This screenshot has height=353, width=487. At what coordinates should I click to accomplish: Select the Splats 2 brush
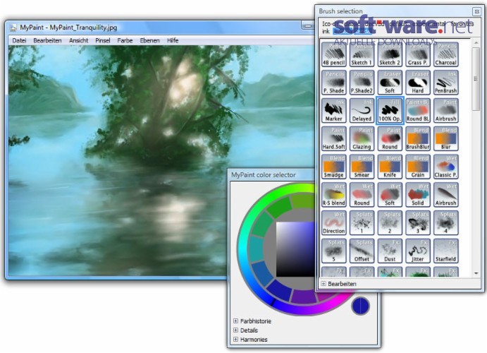[x=390, y=222]
